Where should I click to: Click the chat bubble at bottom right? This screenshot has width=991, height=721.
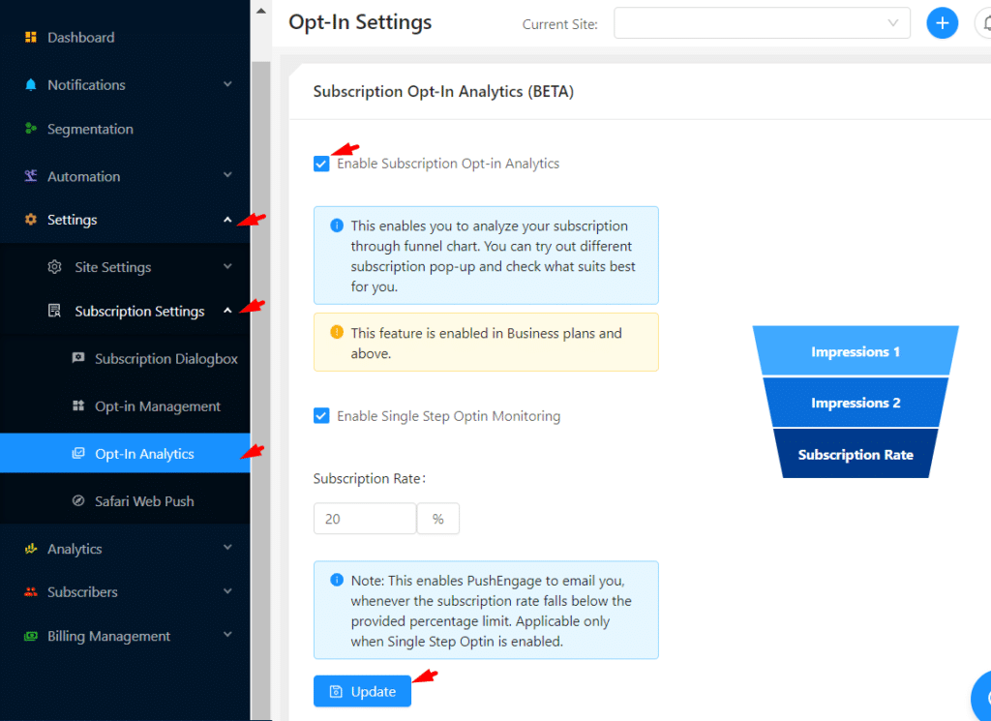[982, 697]
